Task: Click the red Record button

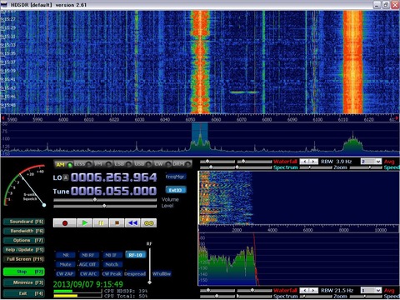Action: coord(65,223)
